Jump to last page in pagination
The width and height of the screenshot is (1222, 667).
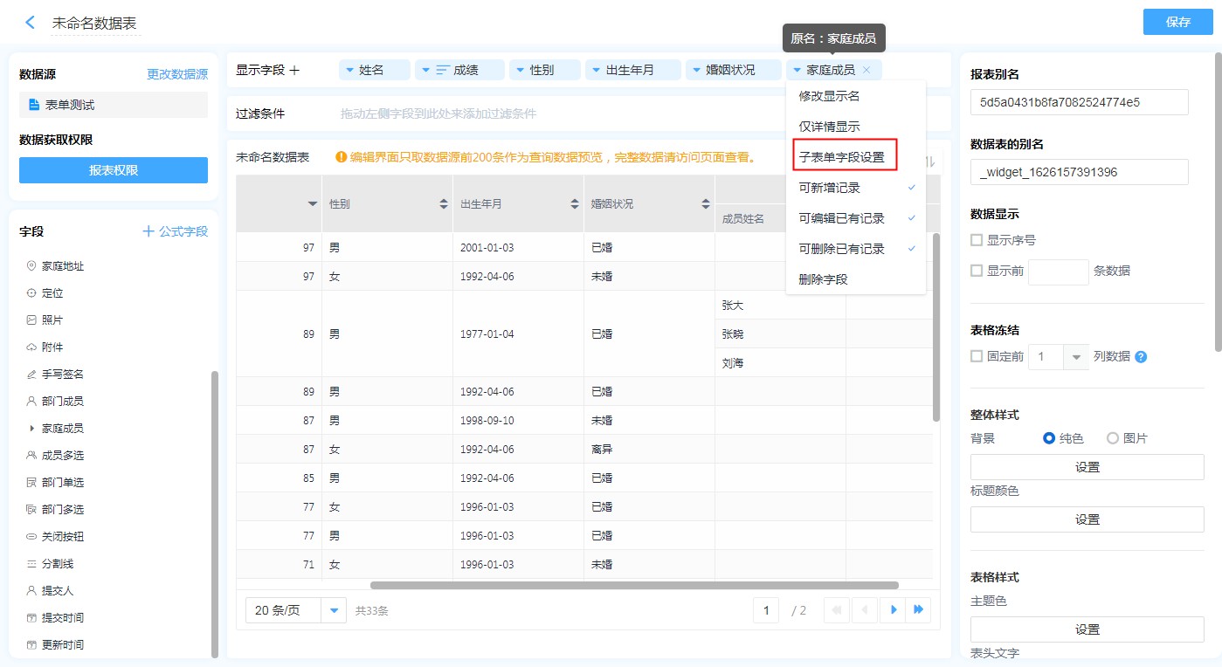(918, 610)
